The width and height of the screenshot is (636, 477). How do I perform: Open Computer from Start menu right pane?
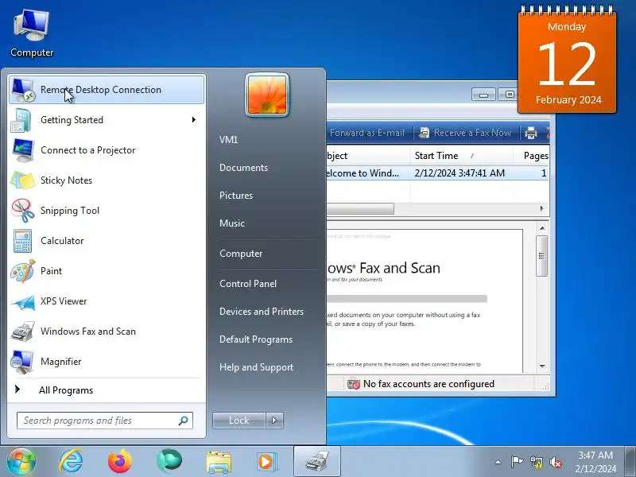(x=241, y=254)
